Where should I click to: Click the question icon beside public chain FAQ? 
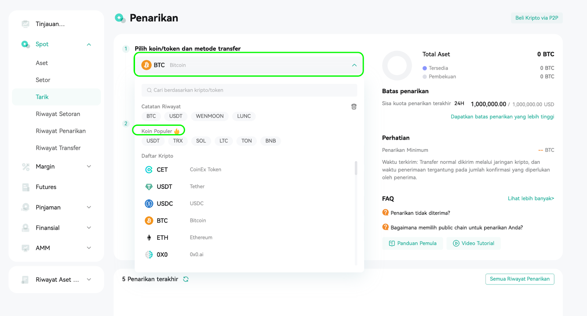point(386,227)
